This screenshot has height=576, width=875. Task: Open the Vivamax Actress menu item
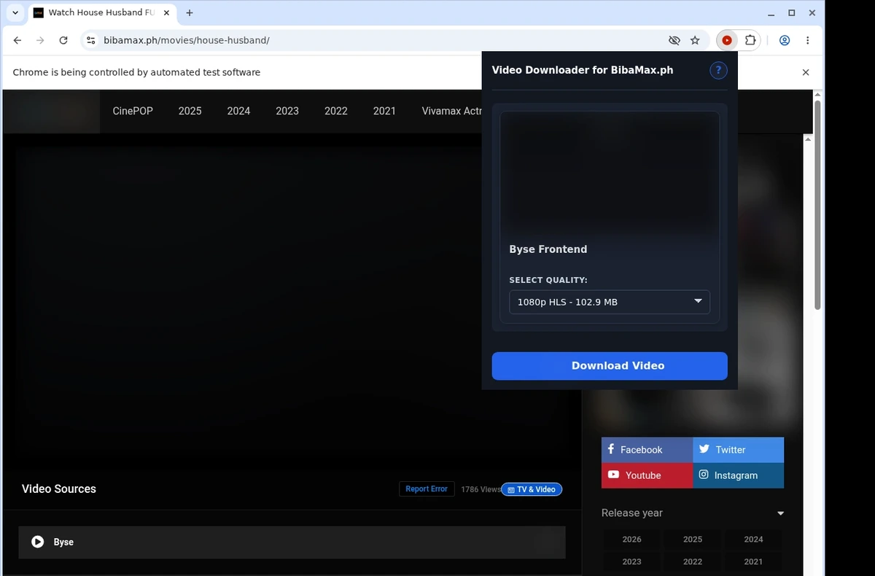click(x=451, y=111)
